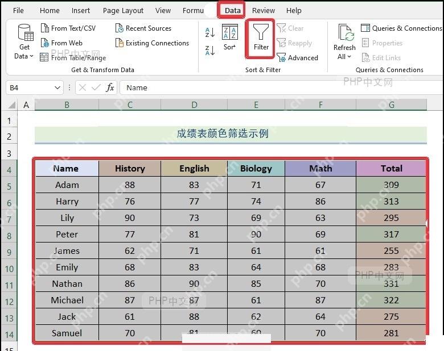Switch to the File tab
This screenshot has height=351, width=444.
coord(18,10)
